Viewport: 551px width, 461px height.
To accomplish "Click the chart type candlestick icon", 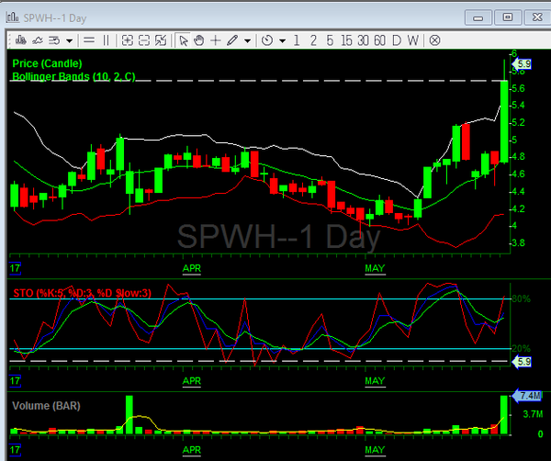I will click(x=19, y=40).
